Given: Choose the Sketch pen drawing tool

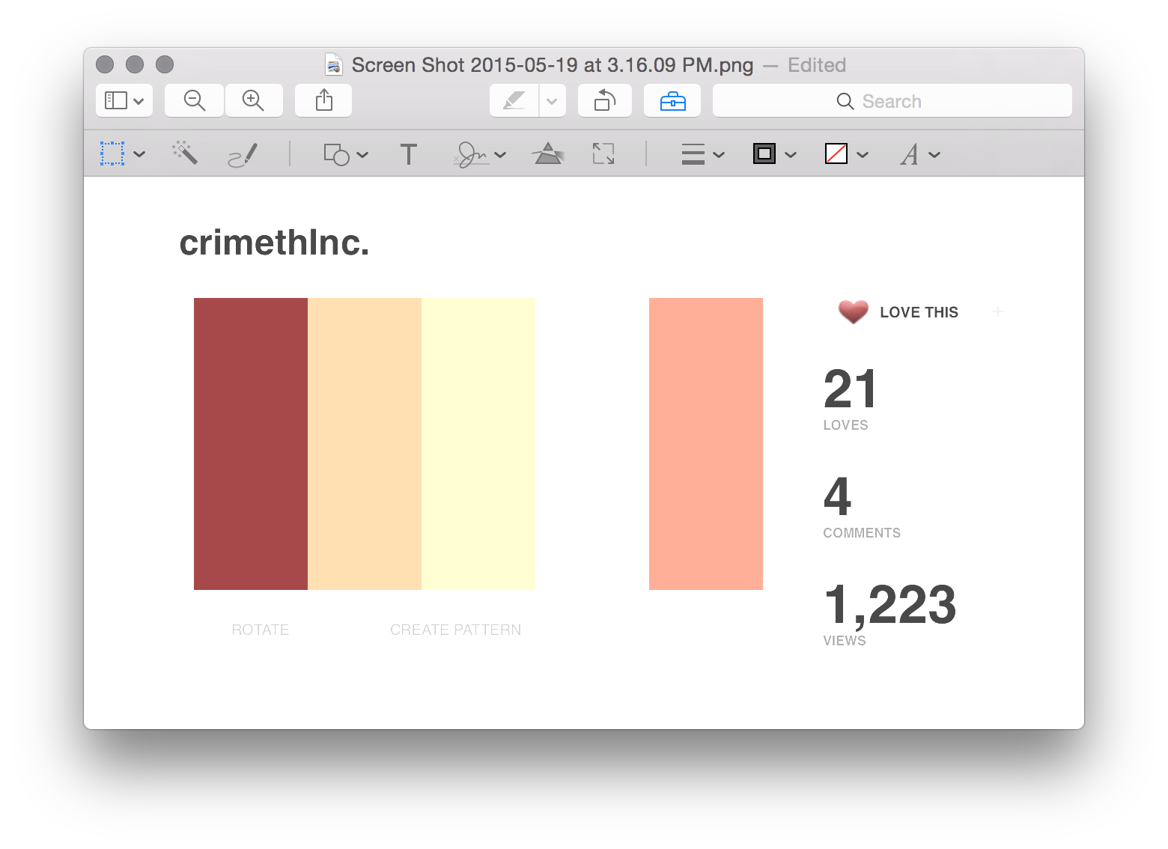Looking at the screenshot, I should click(x=243, y=155).
